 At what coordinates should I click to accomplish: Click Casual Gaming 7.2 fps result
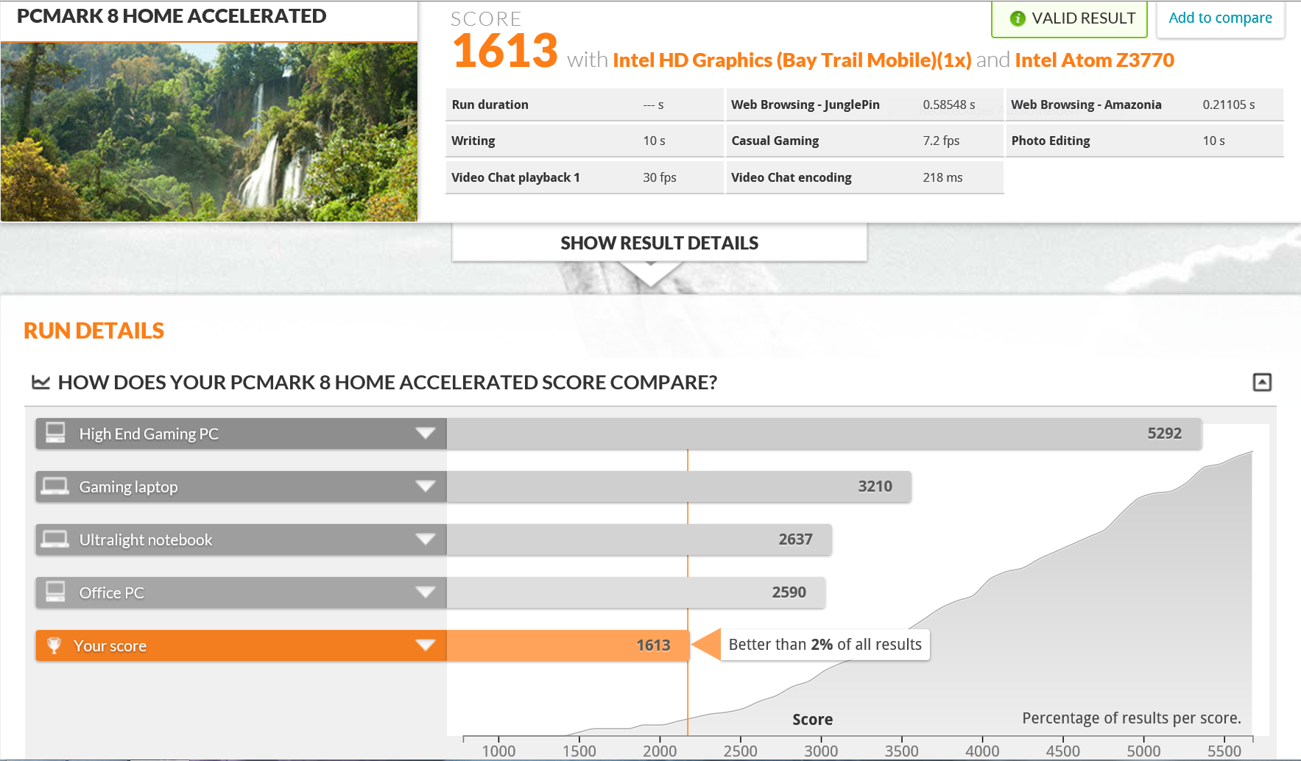pyautogui.click(x=864, y=141)
